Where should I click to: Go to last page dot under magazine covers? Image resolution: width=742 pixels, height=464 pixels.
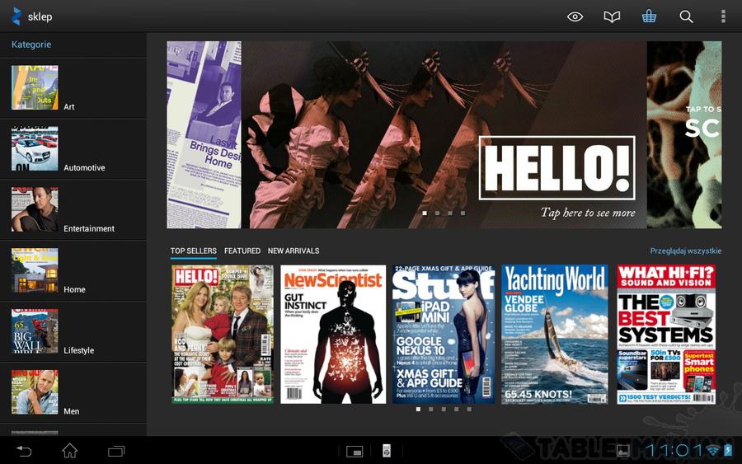click(469, 409)
